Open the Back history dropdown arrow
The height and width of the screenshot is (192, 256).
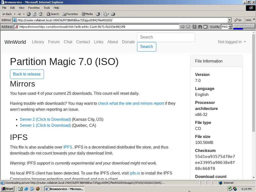click(x=14, y=14)
